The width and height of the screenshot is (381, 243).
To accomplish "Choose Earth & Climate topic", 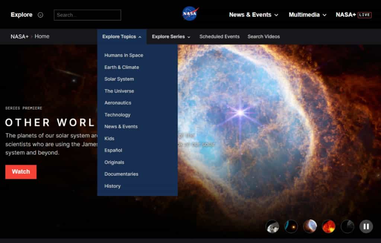I will [x=122, y=67].
